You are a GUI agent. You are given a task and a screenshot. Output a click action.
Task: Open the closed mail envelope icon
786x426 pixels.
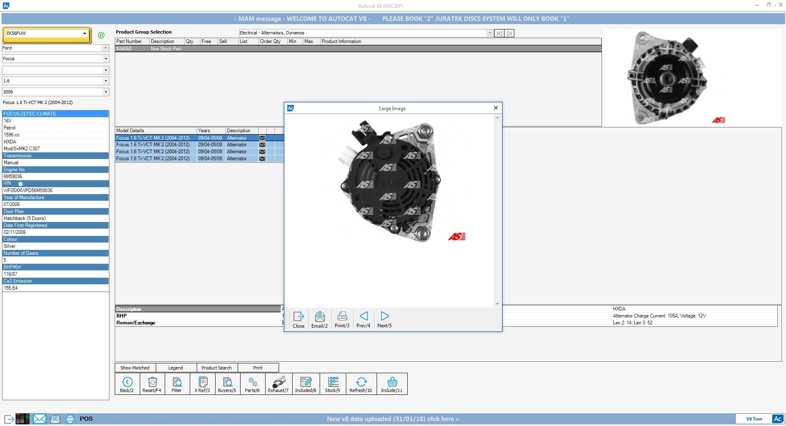[39, 419]
